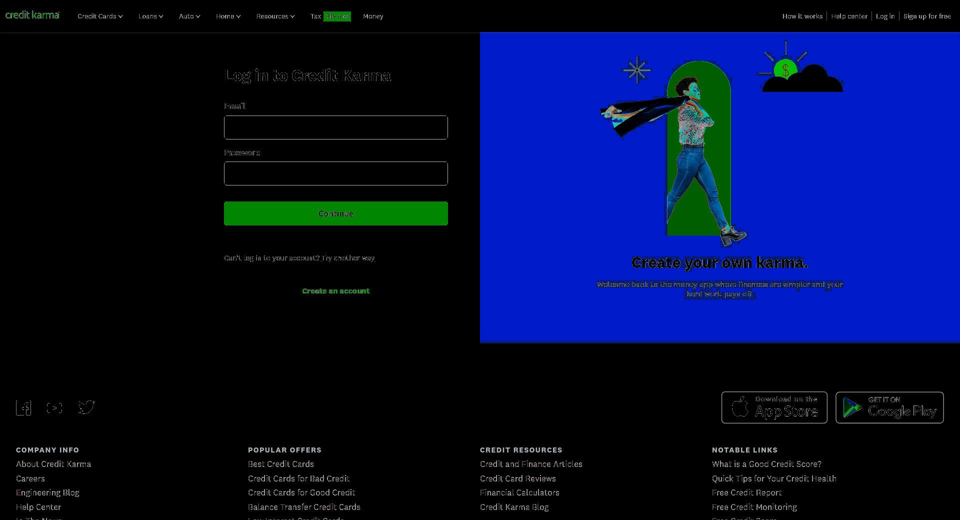Click Create an account link

pos(336,291)
